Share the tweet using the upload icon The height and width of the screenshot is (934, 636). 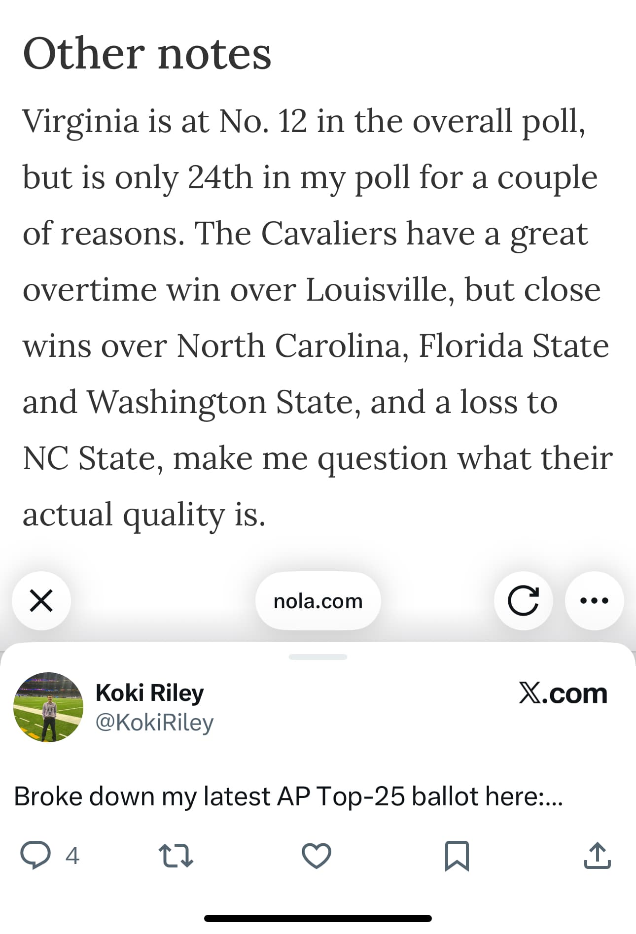click(x=597, y=855)
